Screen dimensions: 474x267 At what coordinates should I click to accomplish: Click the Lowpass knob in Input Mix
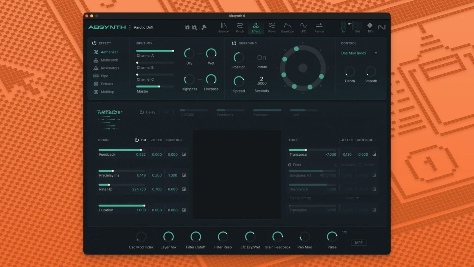(x=211, y=79)
